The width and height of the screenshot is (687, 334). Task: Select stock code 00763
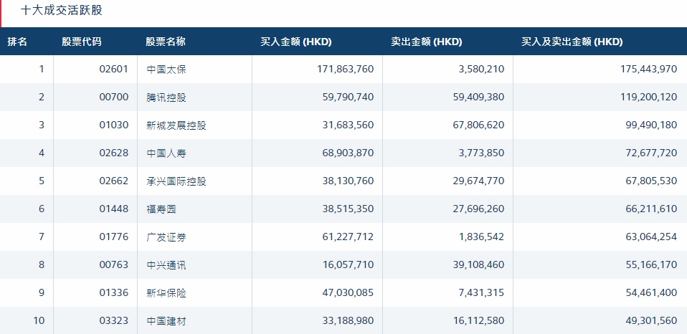point(114,265)
